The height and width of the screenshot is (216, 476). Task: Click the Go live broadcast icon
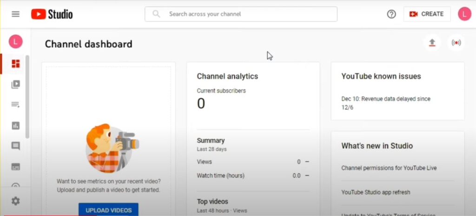coord(456,43)
